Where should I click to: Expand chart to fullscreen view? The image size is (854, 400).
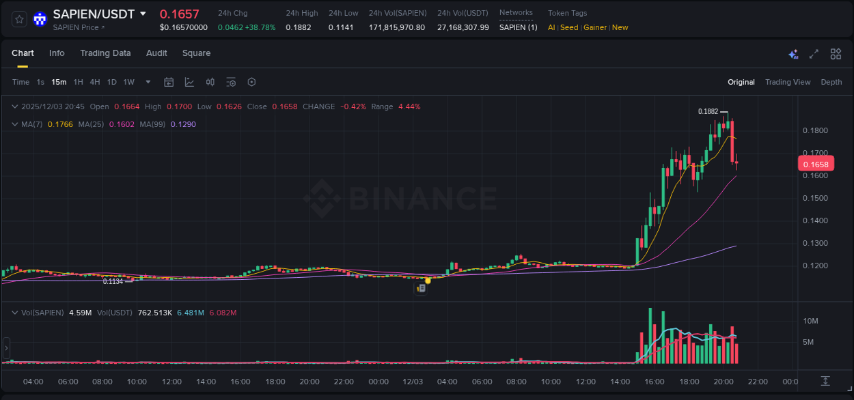pyautogui.click(x=814, y=53)
